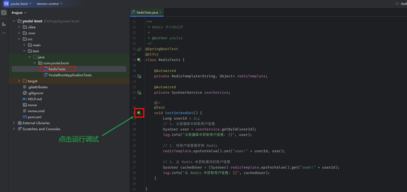The height and width of the screenshot is (192, 407).
Task: Select mvnw.cmd in the project tree
Action: point(36,111)
